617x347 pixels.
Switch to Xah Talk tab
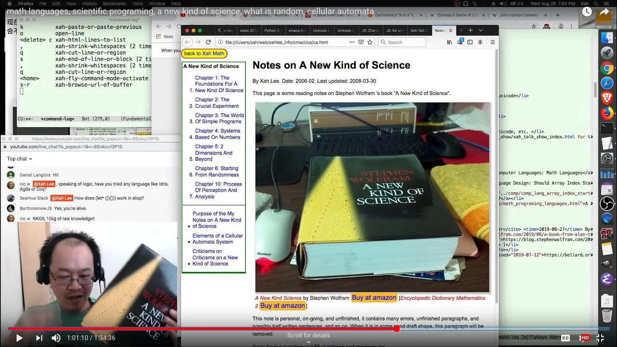[x=418, y=30]
